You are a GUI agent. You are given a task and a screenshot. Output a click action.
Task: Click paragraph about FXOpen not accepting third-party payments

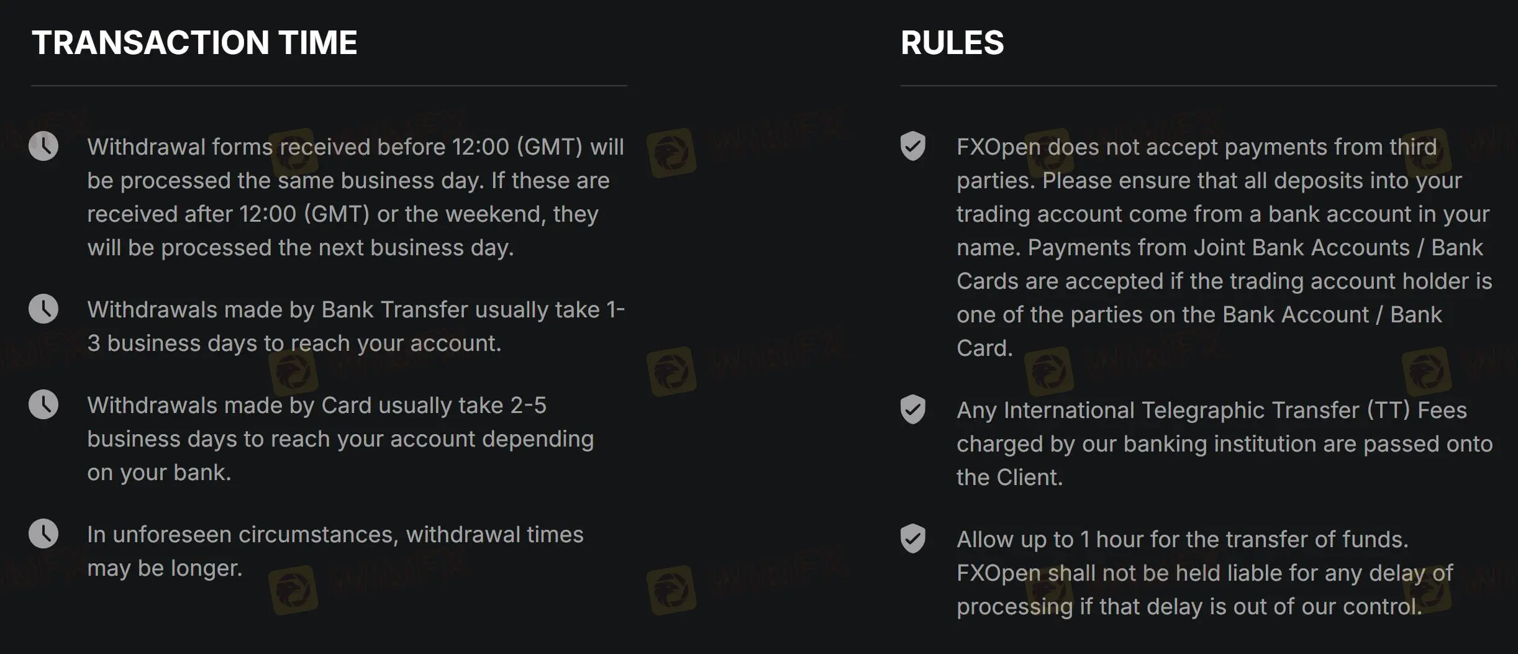pyautogui.click(x=1224, y=247)
